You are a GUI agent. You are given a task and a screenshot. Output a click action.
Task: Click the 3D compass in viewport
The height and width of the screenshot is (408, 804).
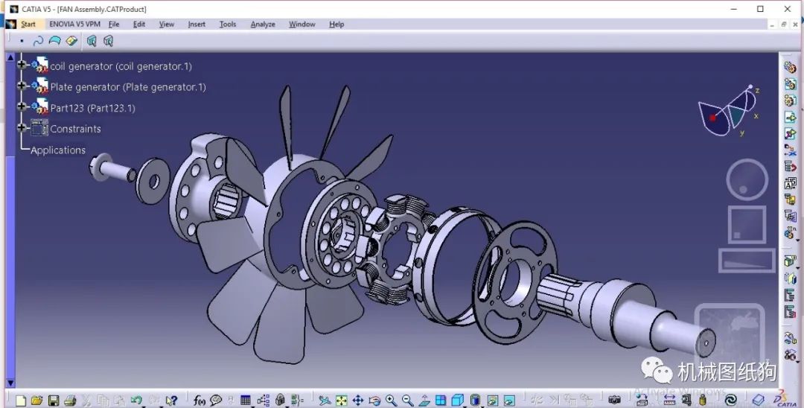click(728, 112)
